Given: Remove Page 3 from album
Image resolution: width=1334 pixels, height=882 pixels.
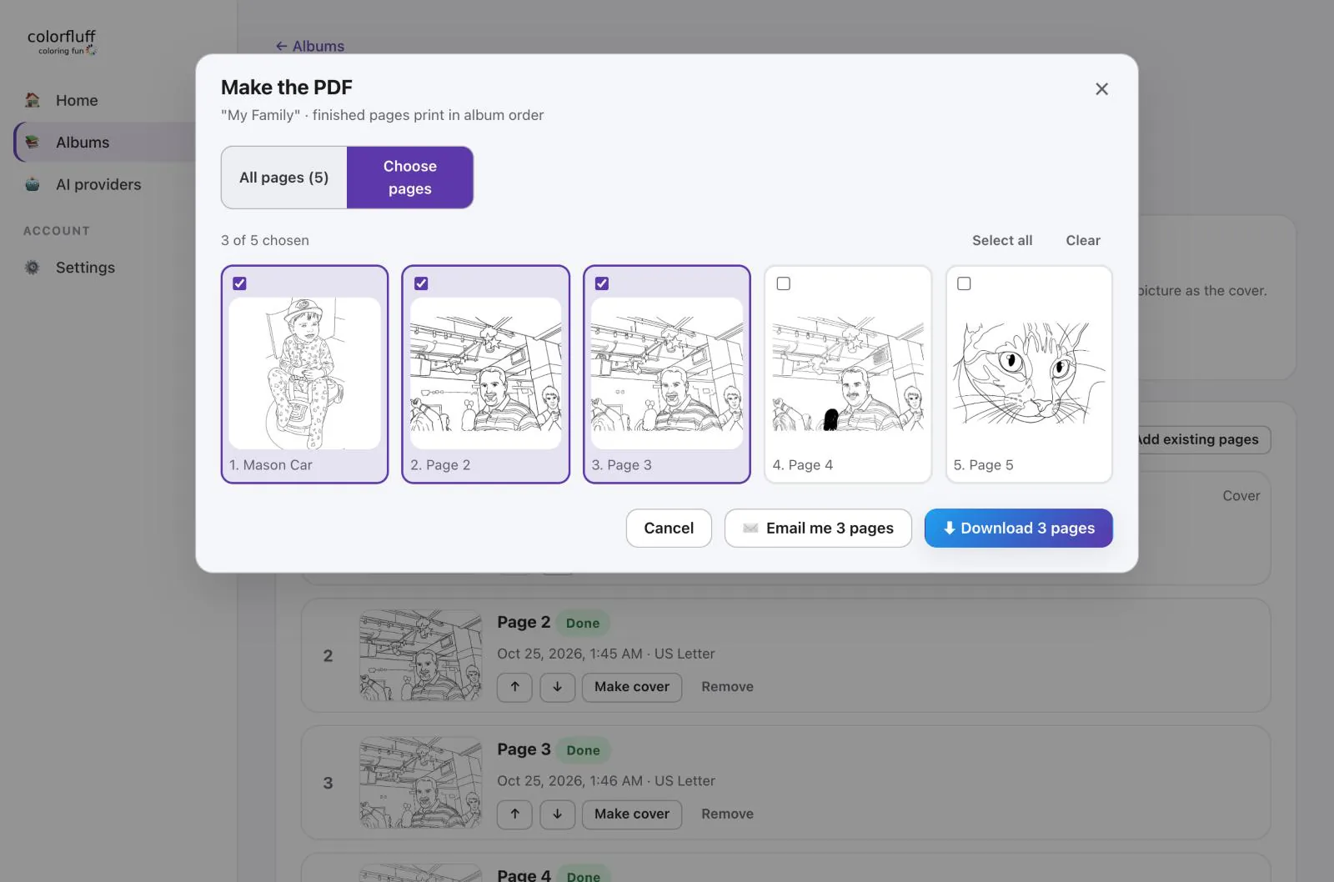Looking at the screenshot, I should pyautogui.click(x=727, y=814).
